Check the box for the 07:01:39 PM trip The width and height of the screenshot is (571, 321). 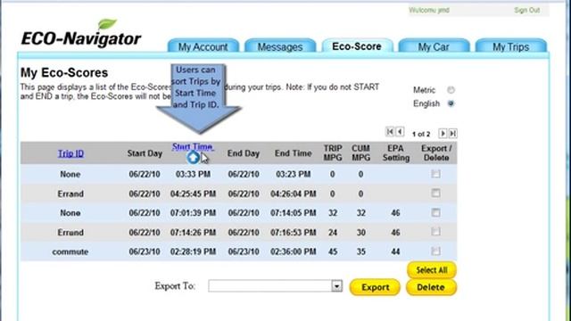(435, 212)
